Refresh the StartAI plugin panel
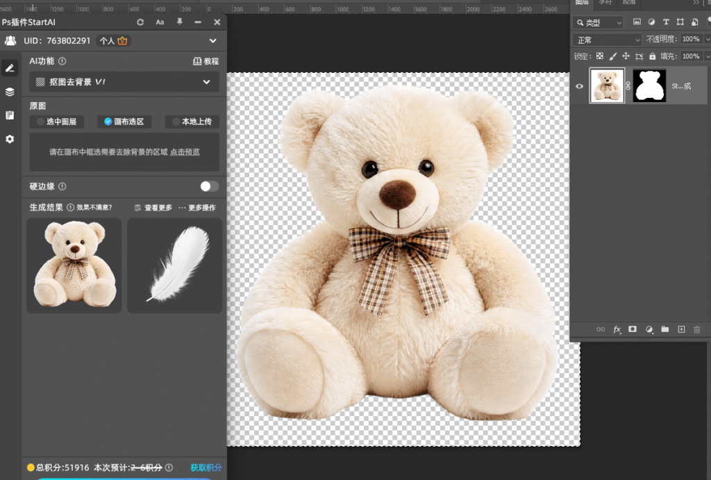This screenshot has height=480, width=711. 140,22
